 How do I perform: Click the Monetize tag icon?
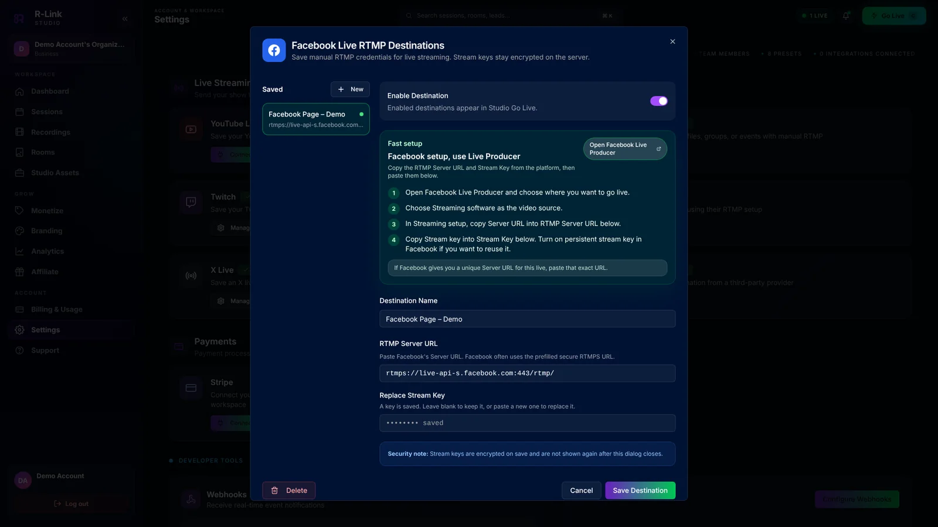coord(19,211)
